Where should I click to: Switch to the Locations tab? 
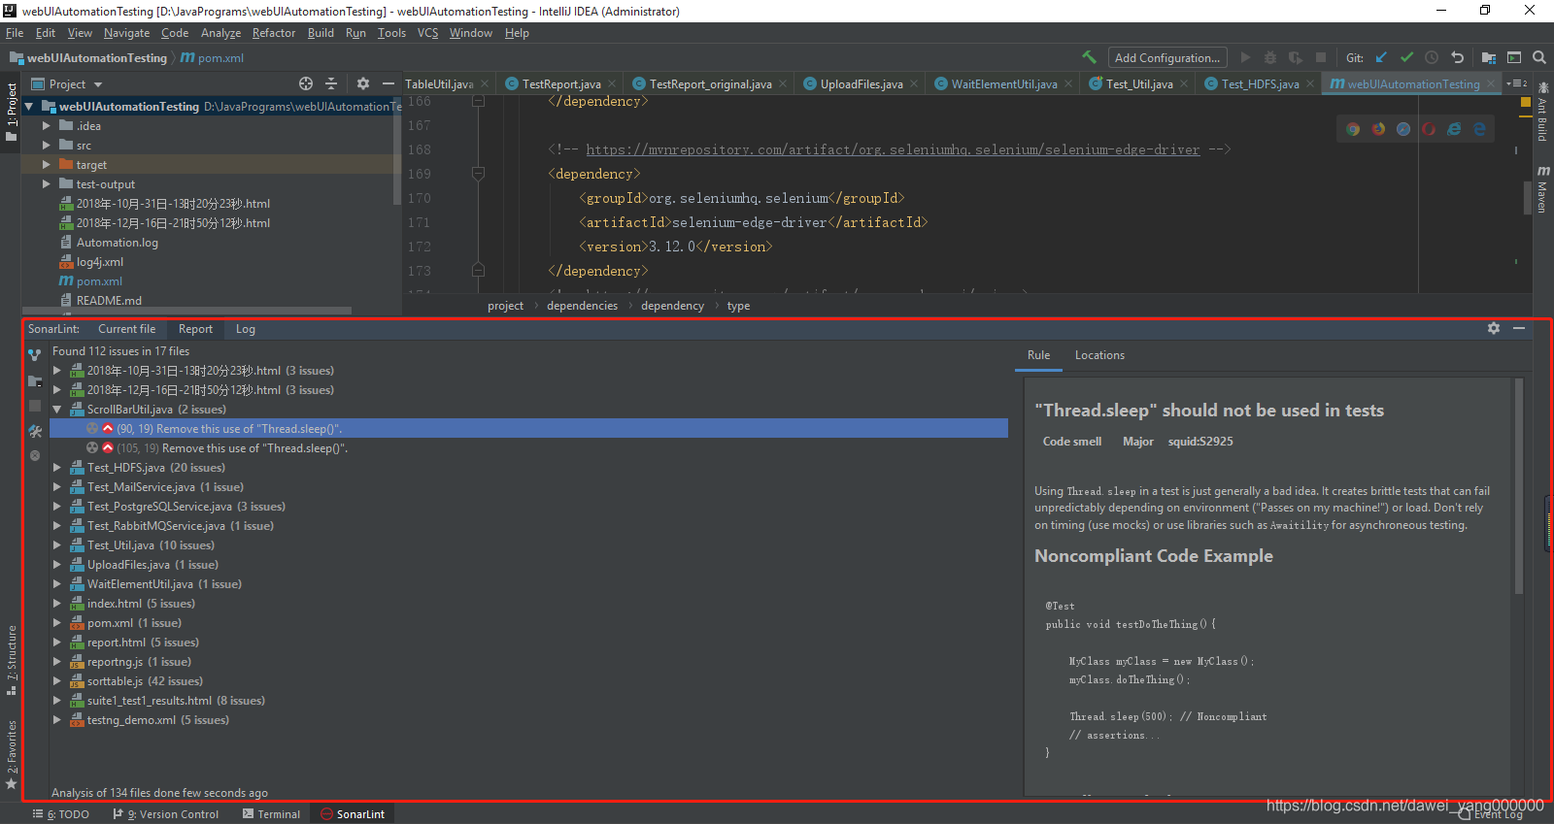pyautogui.click(x=1099, y=355)
